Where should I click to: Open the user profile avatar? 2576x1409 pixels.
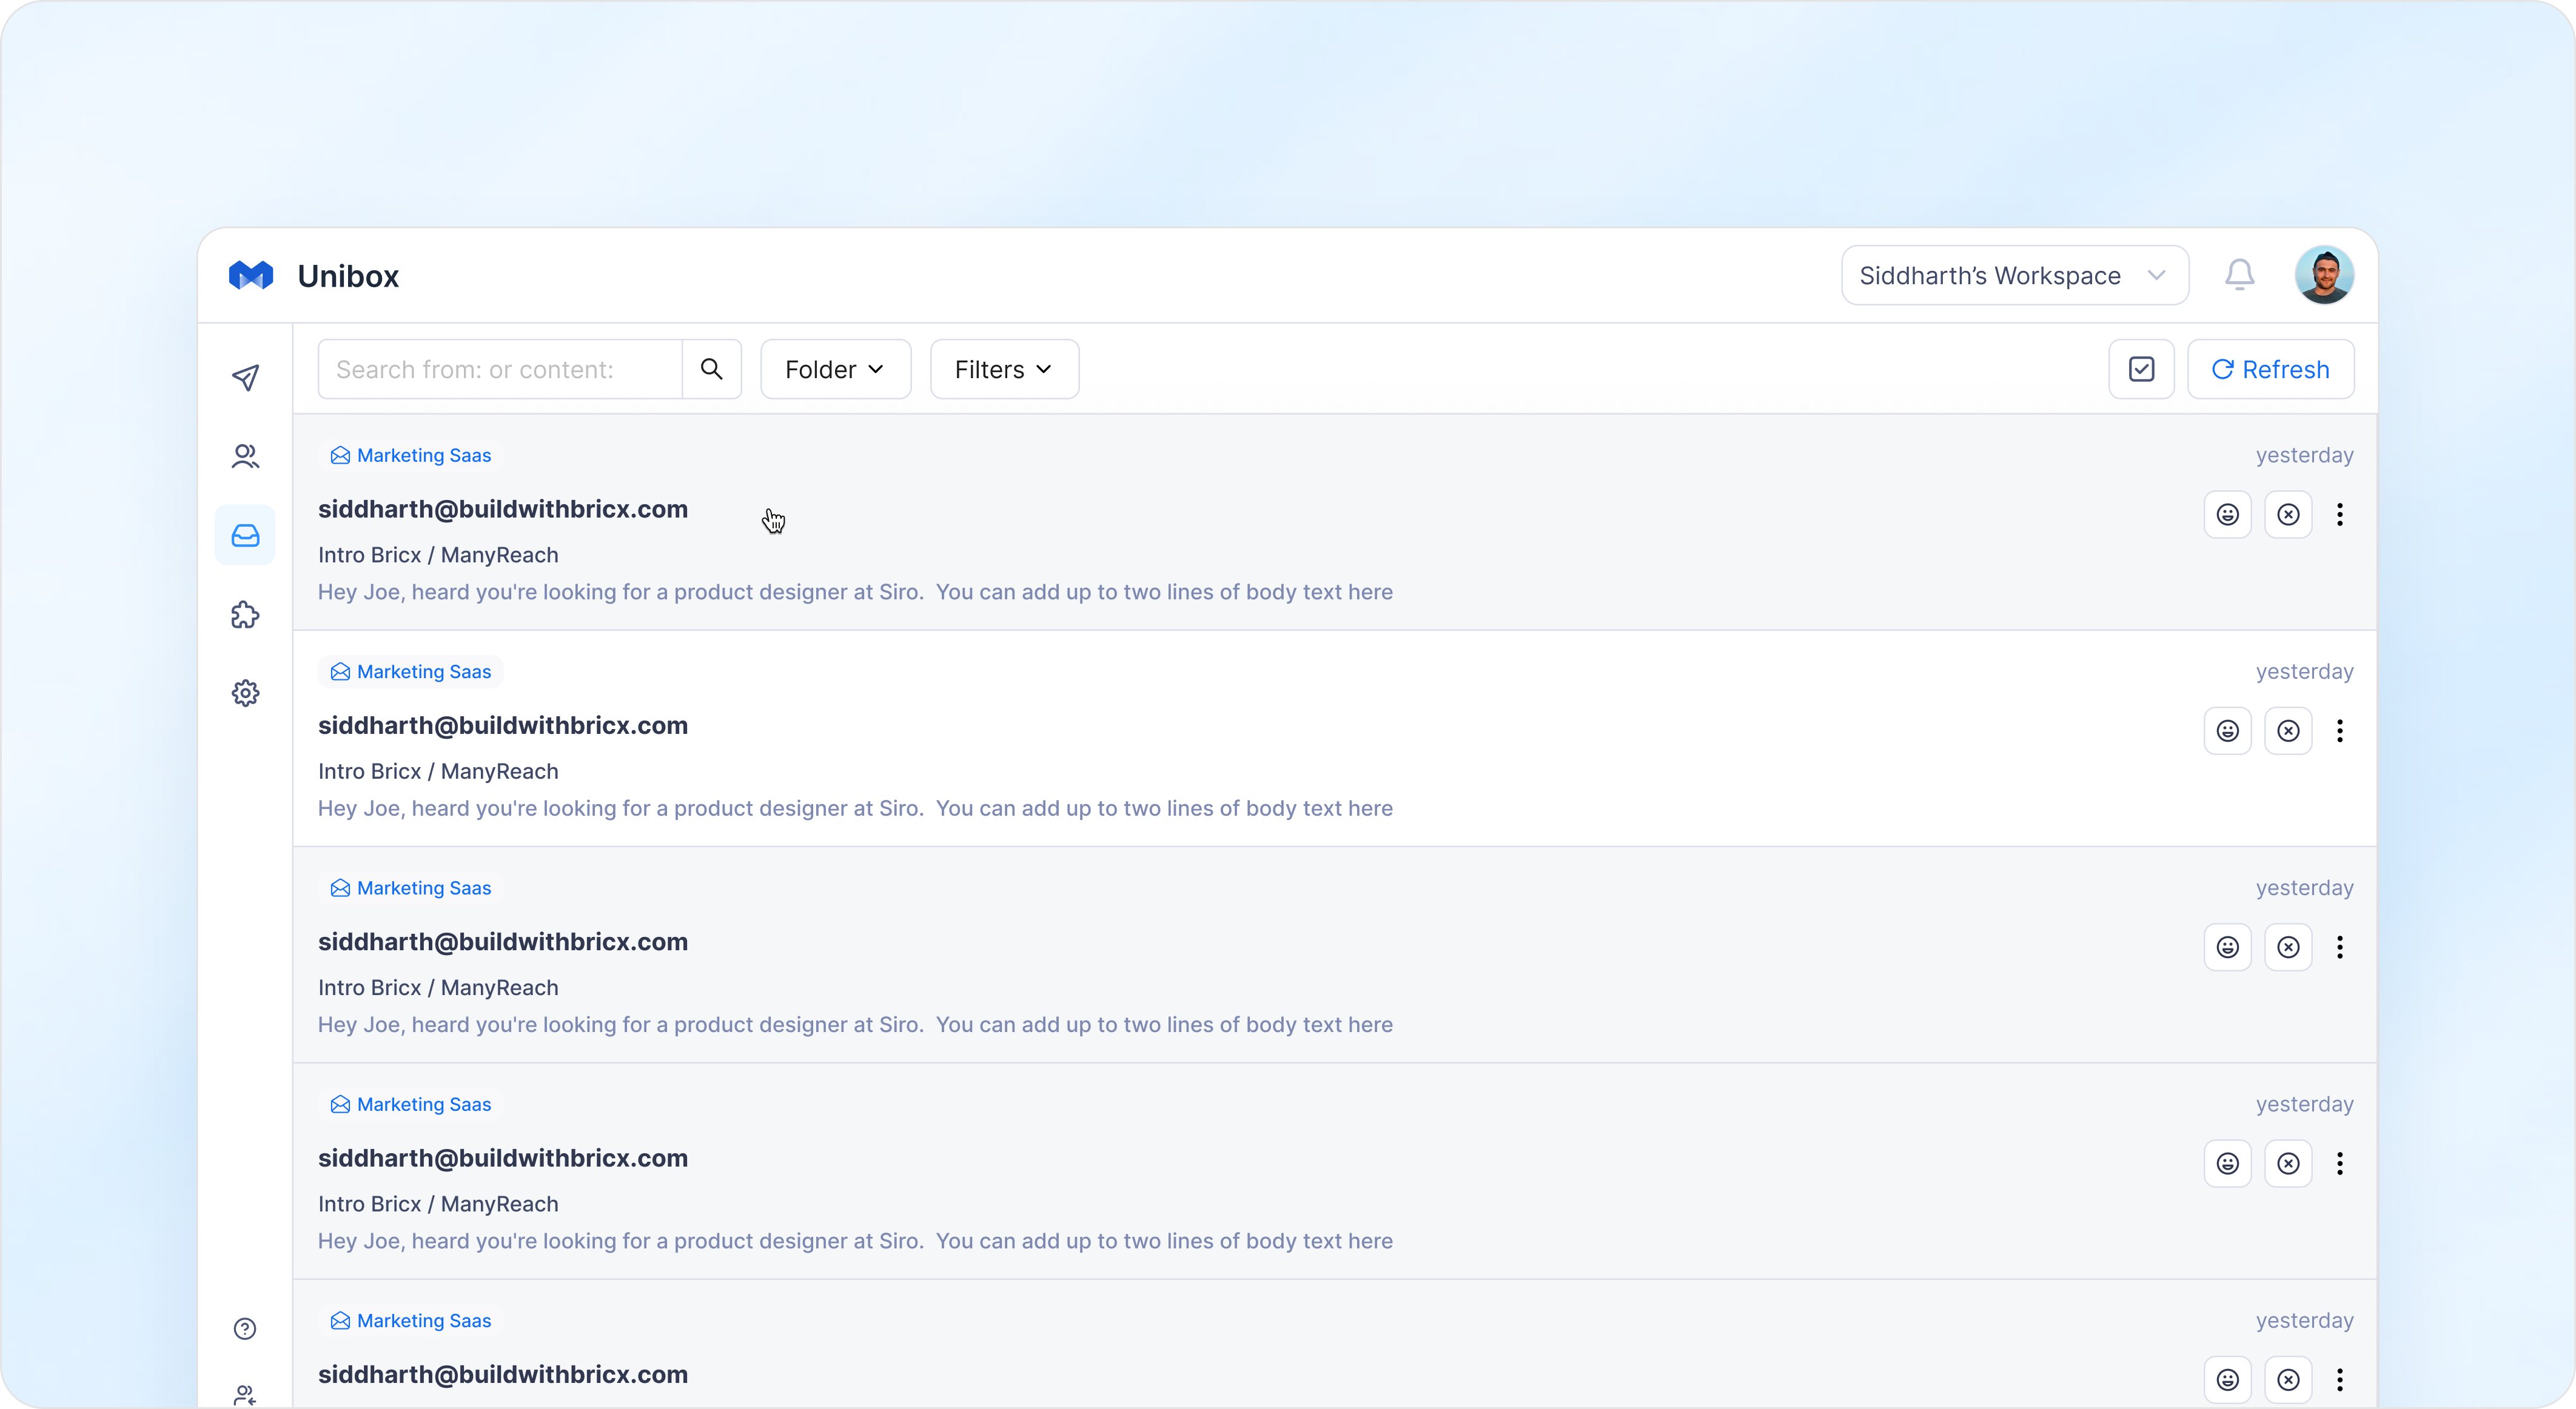click(2324, 275)
